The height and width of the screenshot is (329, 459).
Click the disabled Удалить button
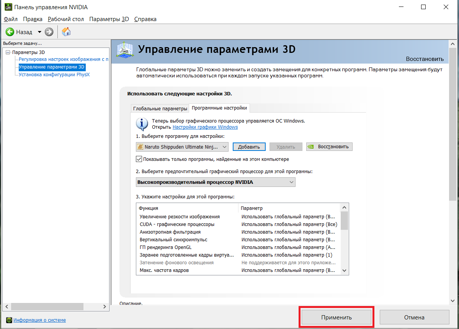[x=286, y=147]
